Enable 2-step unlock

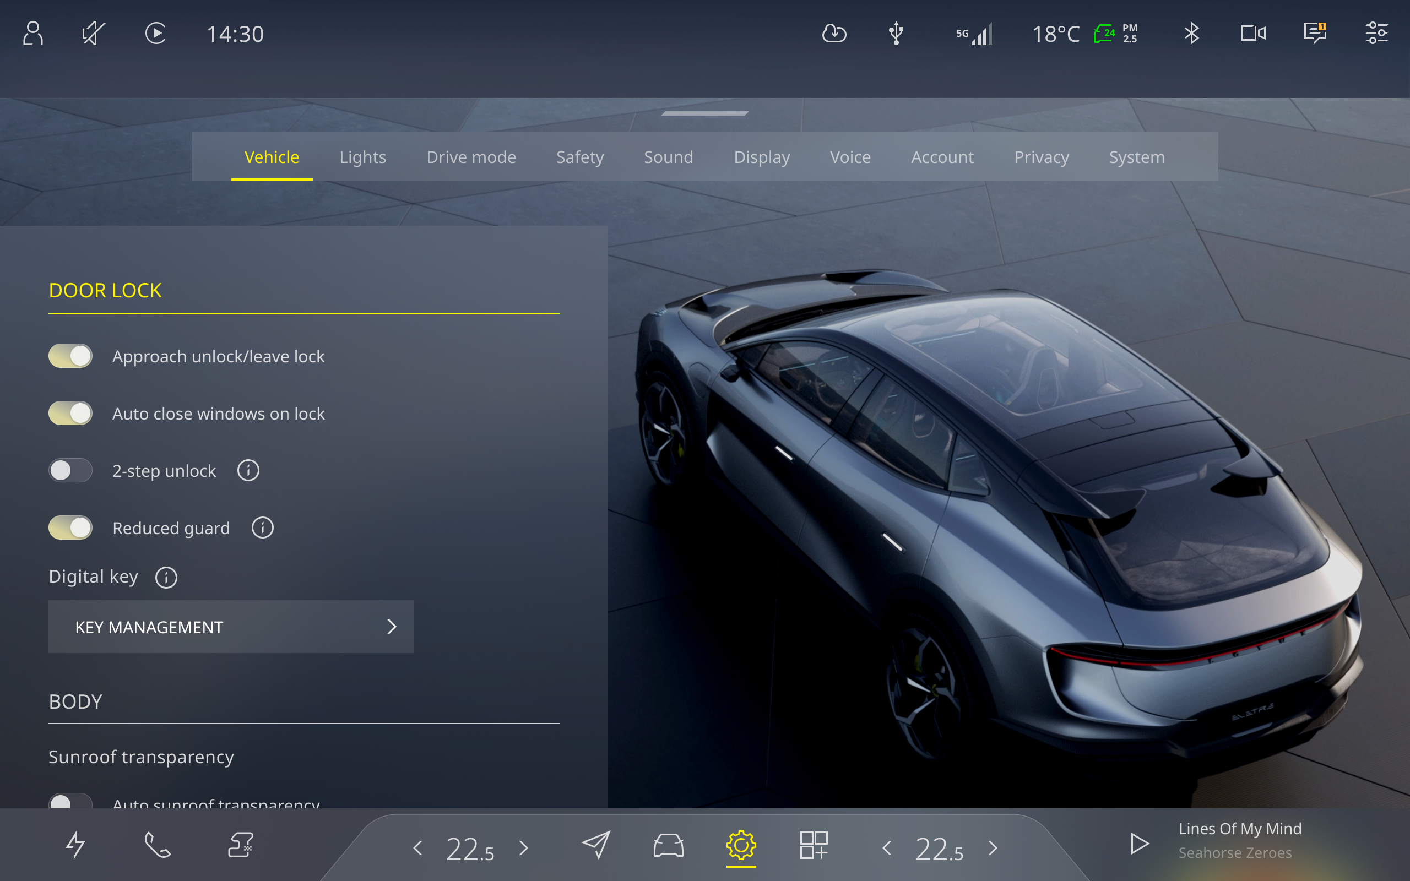pos(70,470)
